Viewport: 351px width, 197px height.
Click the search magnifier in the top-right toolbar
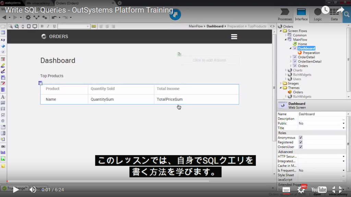coord(347,14)
